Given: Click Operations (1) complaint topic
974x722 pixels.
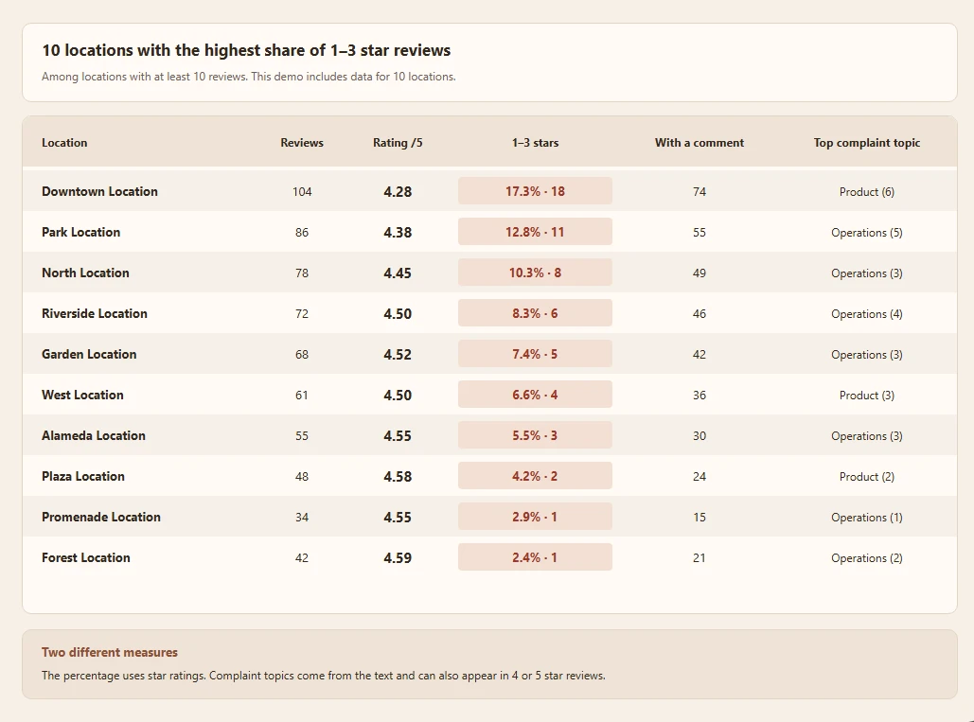Looking at the screenshot, I should click(866, 517).
